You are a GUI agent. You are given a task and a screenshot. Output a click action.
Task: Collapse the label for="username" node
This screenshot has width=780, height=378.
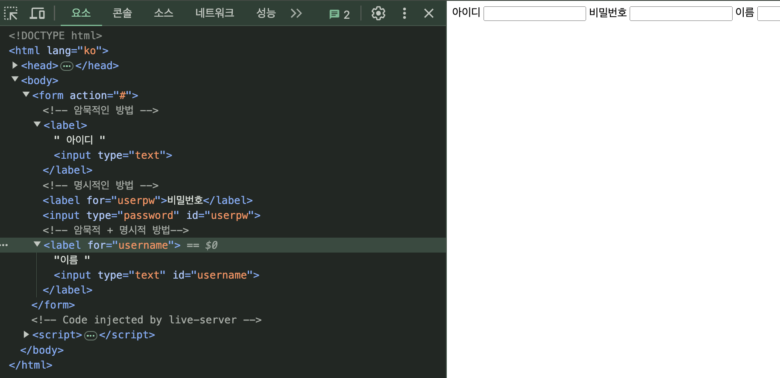click(x=37, y=244)
